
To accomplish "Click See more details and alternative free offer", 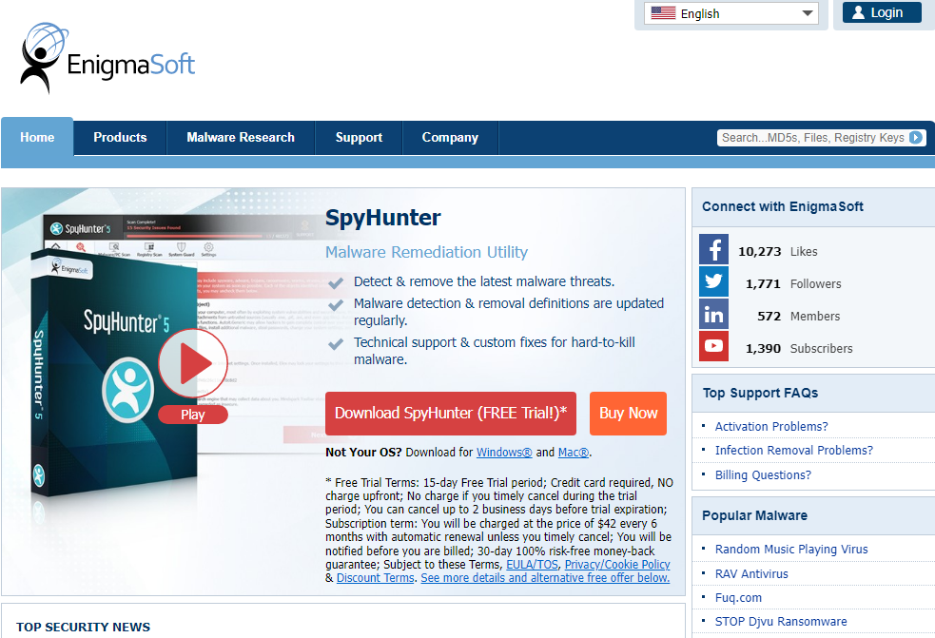I will 545,578.
